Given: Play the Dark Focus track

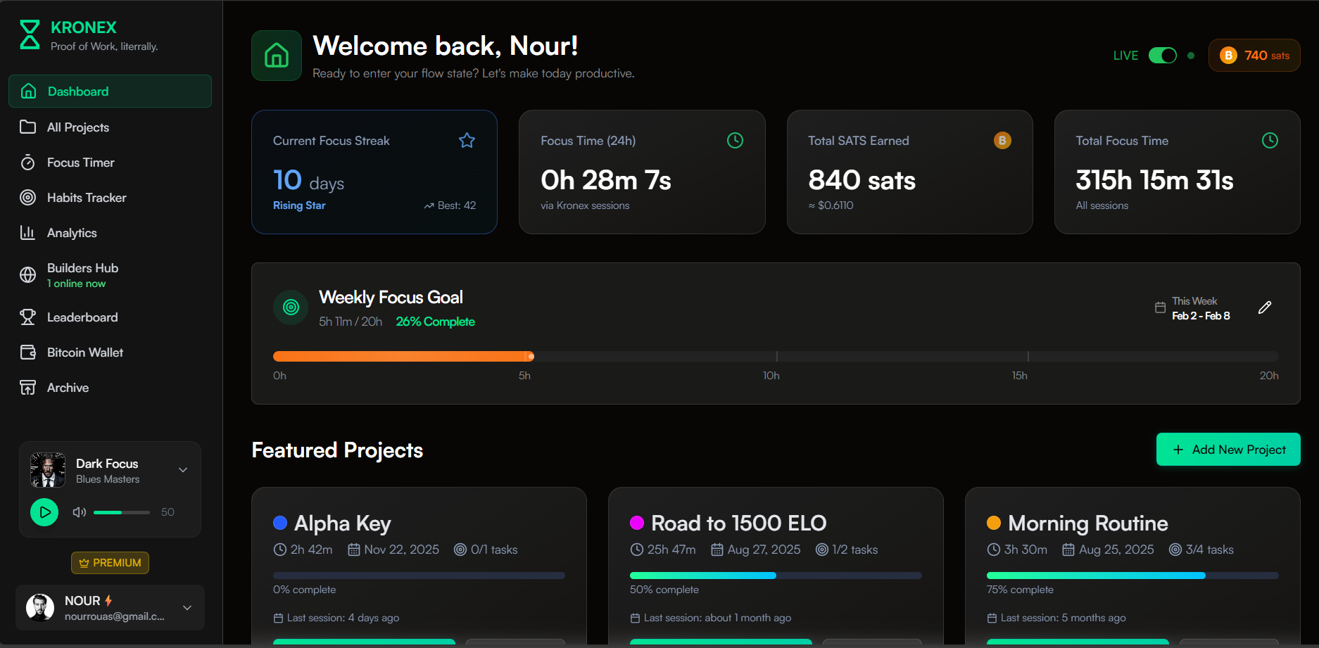Looking at the screenshot, I should tap(44, 512).
